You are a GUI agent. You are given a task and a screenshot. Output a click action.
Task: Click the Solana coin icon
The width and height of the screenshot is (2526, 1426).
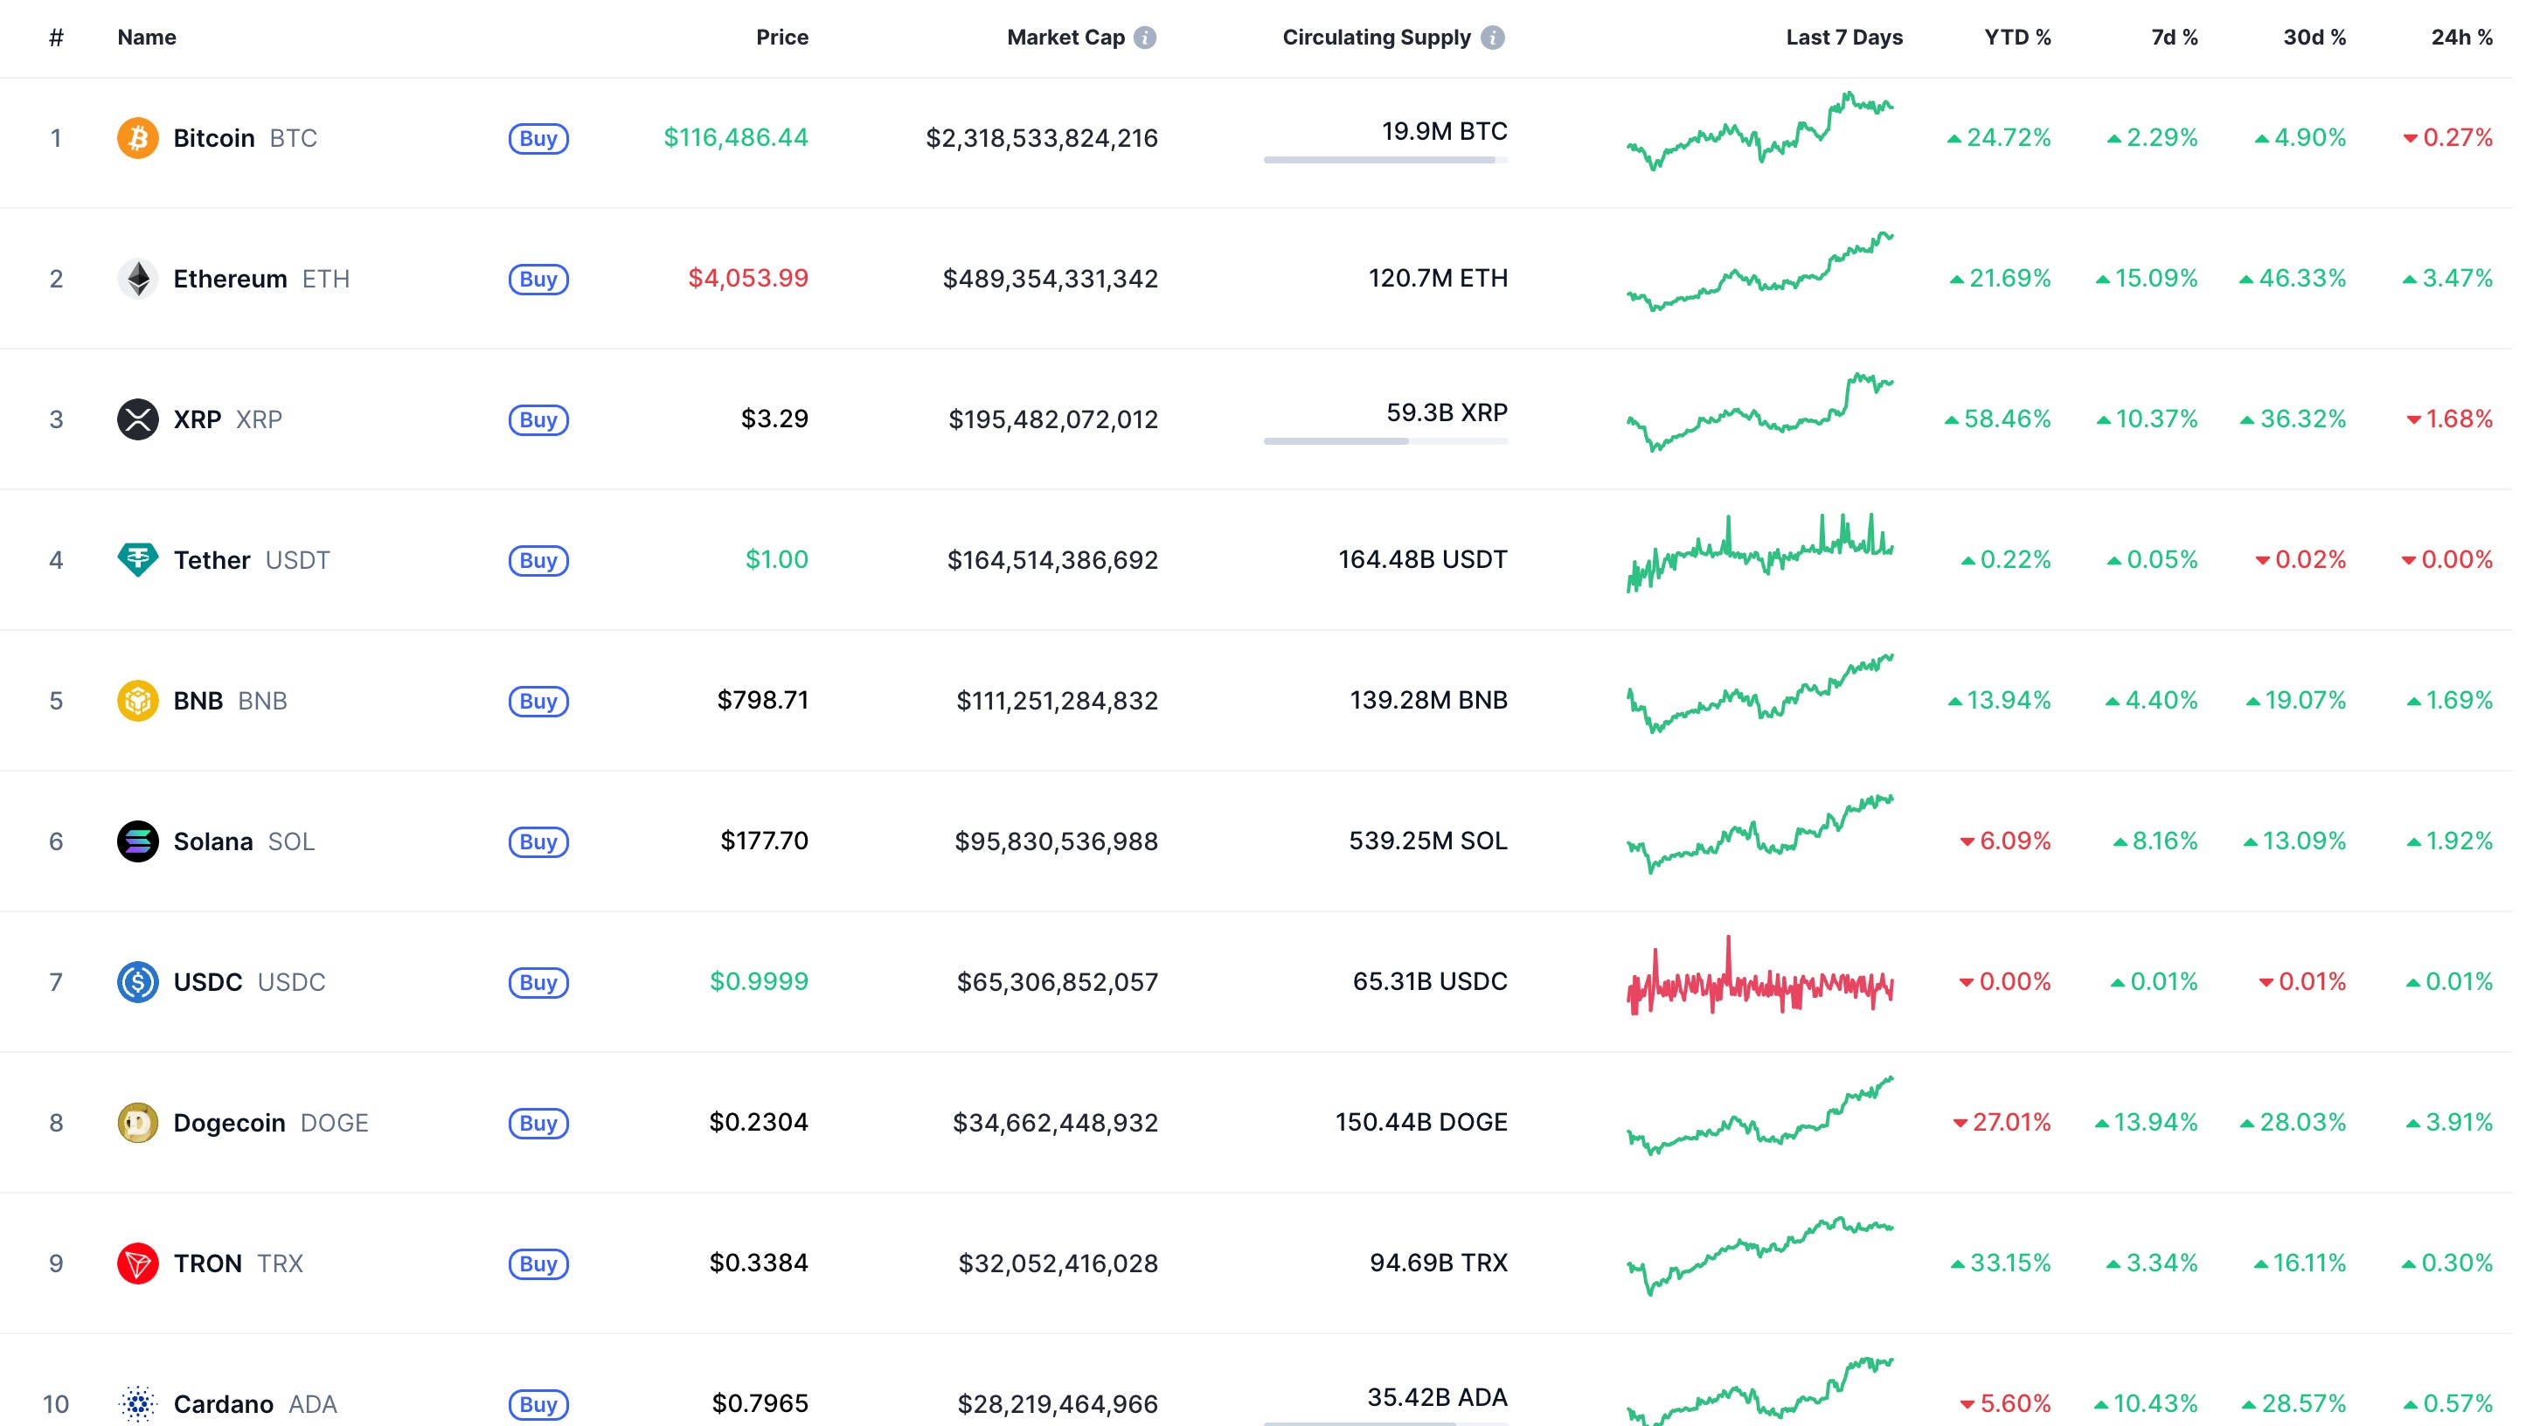coord(137,841)
